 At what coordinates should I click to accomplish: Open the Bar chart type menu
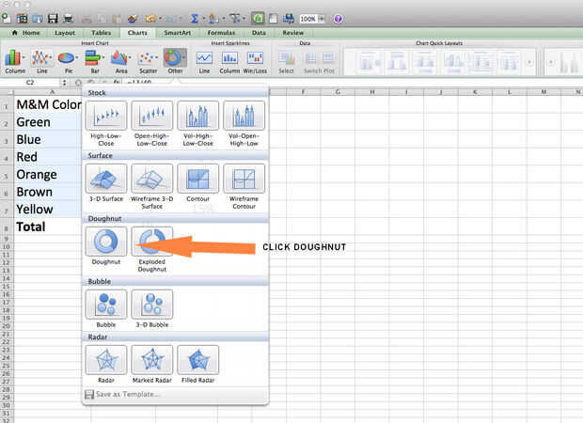click(x=95, y=62)
